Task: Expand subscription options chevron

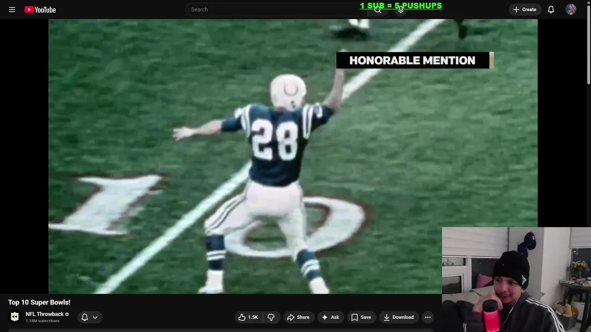Action: click(x=95, y=317)
